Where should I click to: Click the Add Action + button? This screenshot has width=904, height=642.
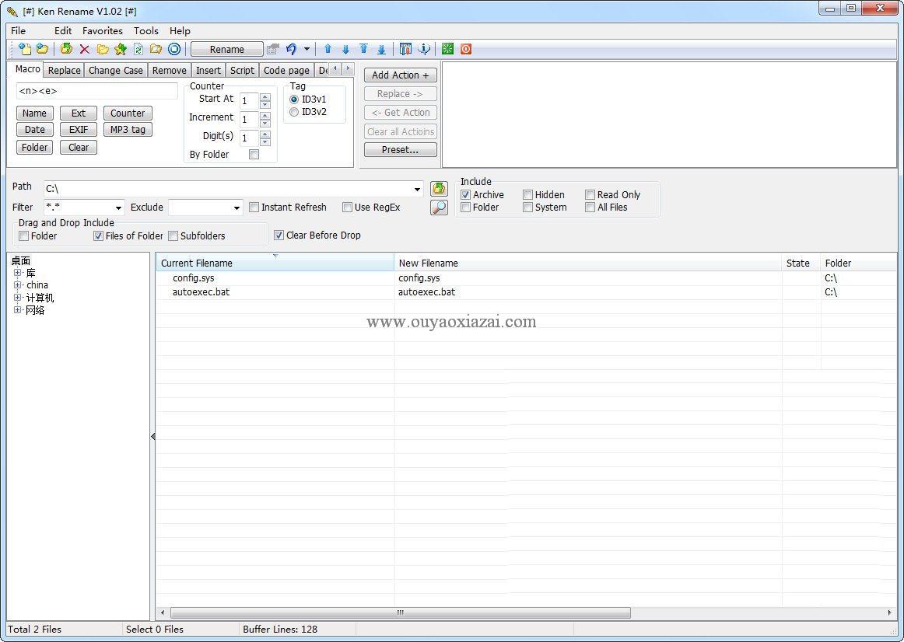400,75
